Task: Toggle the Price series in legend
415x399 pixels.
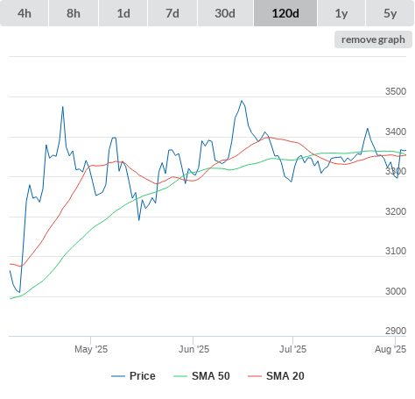Action: [x=143, y=376]
